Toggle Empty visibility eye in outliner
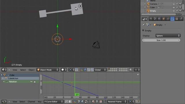 coord(174,11)
